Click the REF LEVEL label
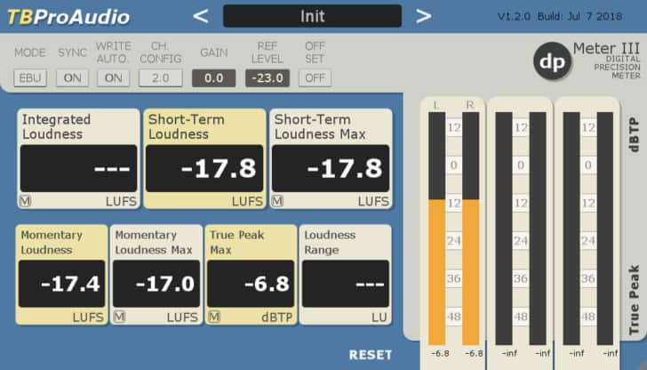Viewport: 647px width, 370px height. (268, 52)
